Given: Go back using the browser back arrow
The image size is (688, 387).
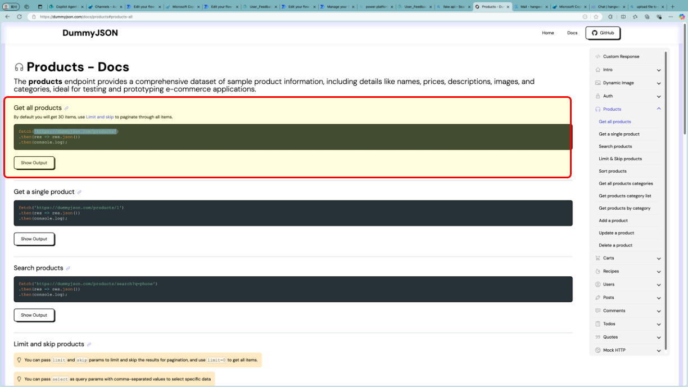Looking at the screenshot, I should pyautogui.click(x=8, y=17).
